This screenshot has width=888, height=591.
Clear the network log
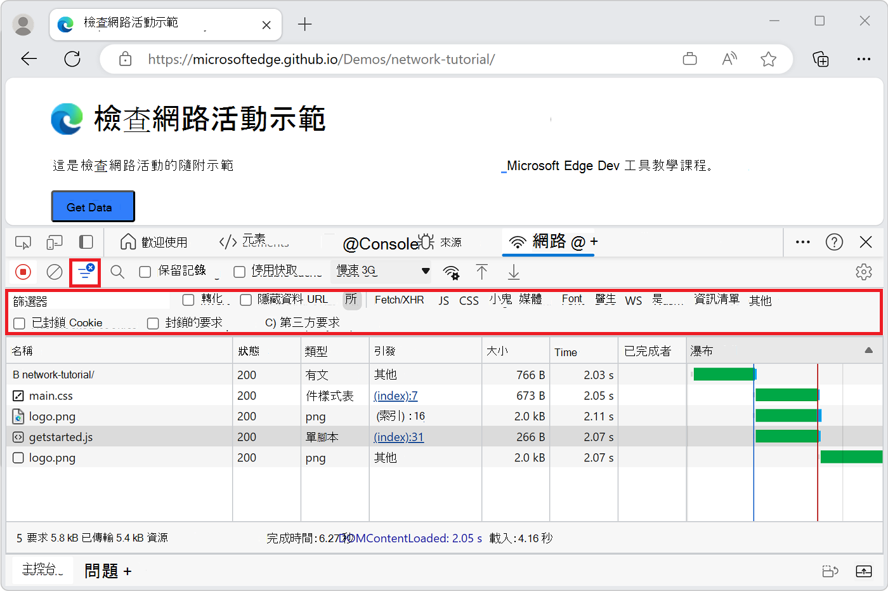54,272
